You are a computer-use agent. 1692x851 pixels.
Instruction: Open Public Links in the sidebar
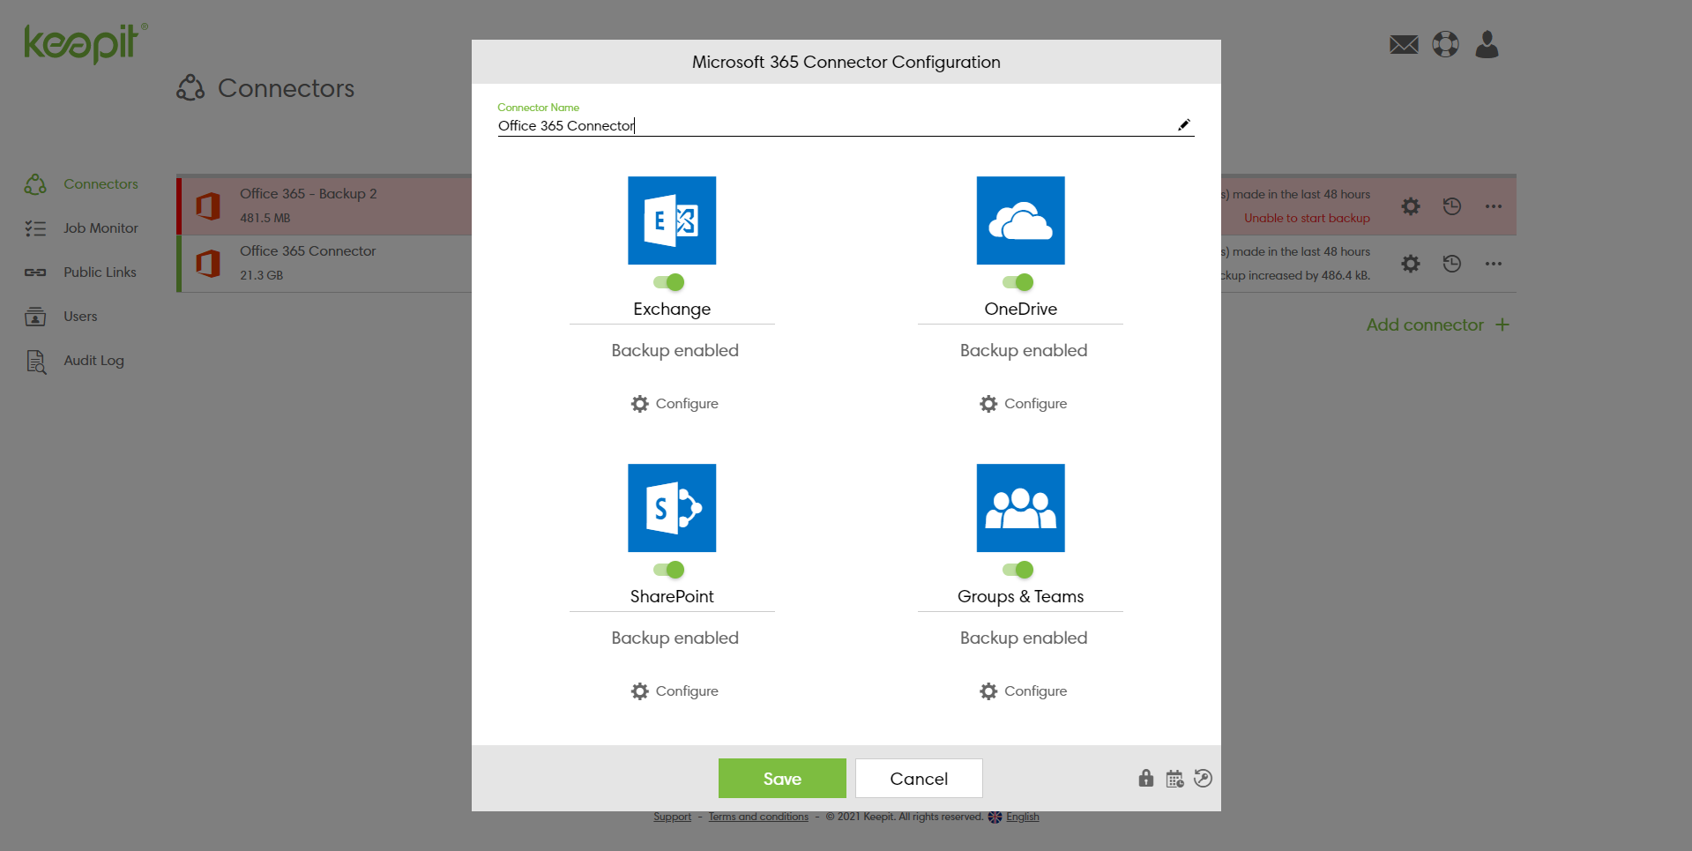tap(81, 272)
